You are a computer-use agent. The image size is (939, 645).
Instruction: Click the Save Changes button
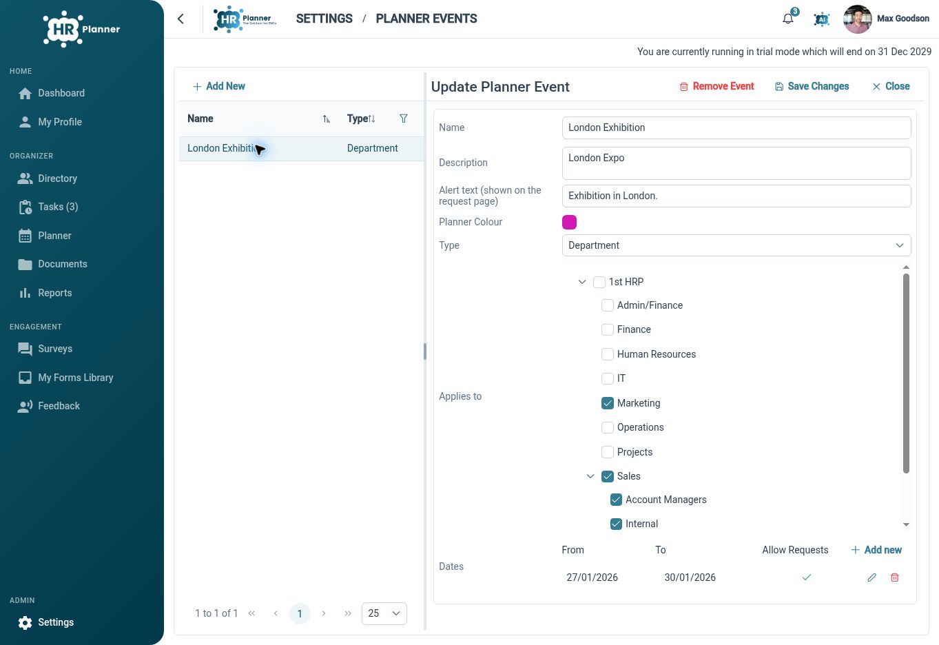812,86
